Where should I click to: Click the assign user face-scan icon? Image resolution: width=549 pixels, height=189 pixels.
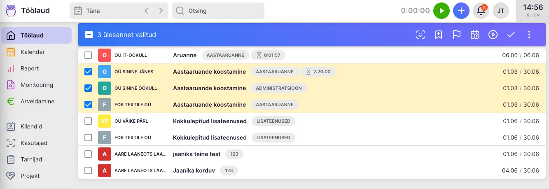pyautogui.click(x=421, y=35)
